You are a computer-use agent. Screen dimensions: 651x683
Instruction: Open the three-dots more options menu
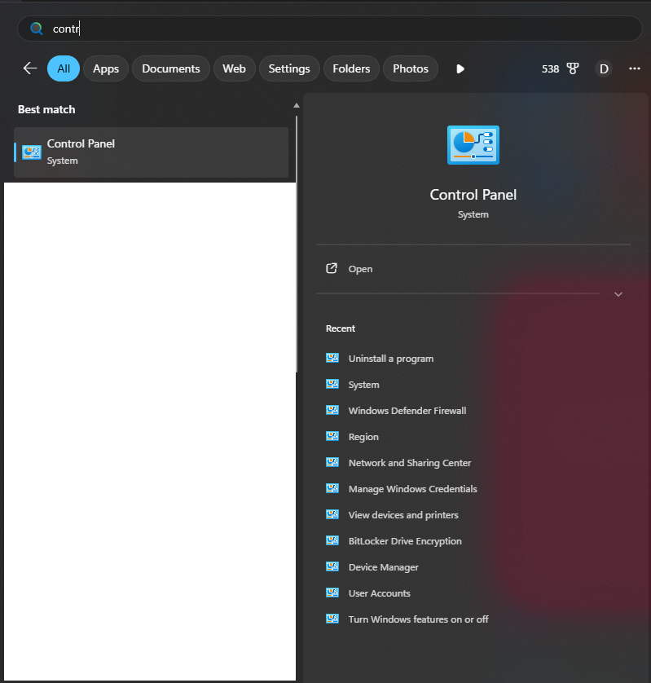point(635,68)
